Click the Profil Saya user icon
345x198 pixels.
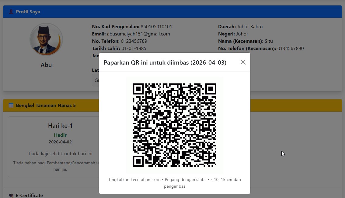(11, 12)
